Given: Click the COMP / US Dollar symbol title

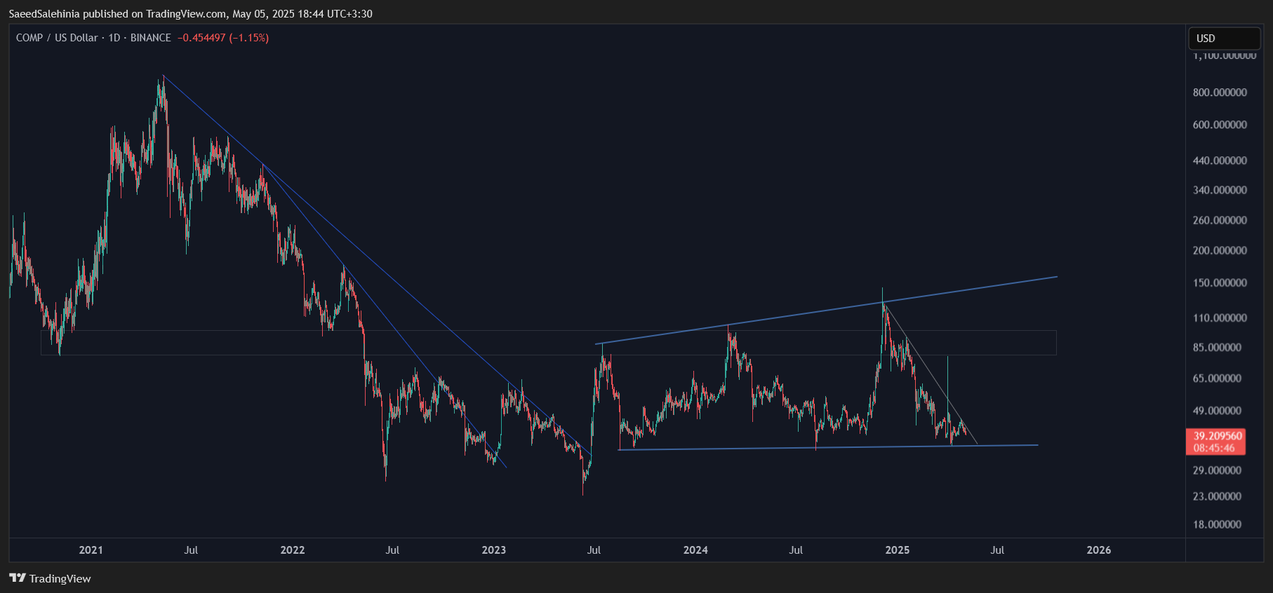Looking at the screenshot, I should (x=57, y=38).
